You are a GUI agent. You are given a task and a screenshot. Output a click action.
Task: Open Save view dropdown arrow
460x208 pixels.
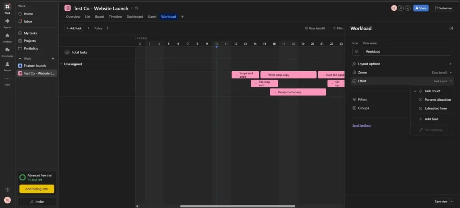(452, 201)
